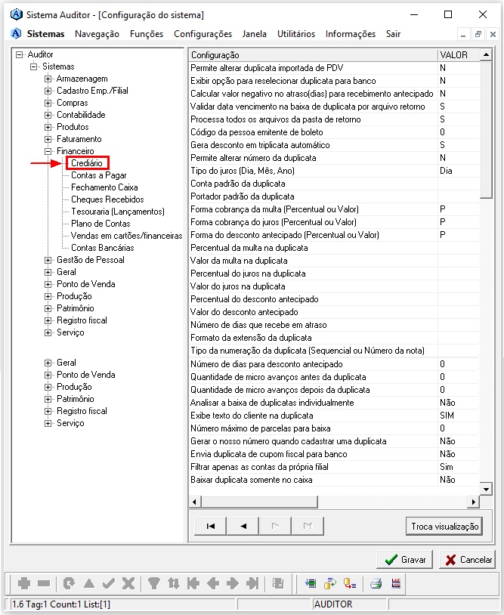Image resolution: width=504 pixels, height=615 pixels.
Task: Click the checkmark confirm toolbar icon
Action: pyautogui.click(x=109, y=583)
